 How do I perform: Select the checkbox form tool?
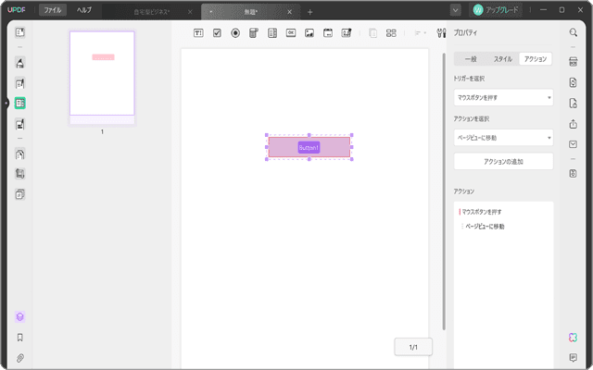tap(217, 32)
